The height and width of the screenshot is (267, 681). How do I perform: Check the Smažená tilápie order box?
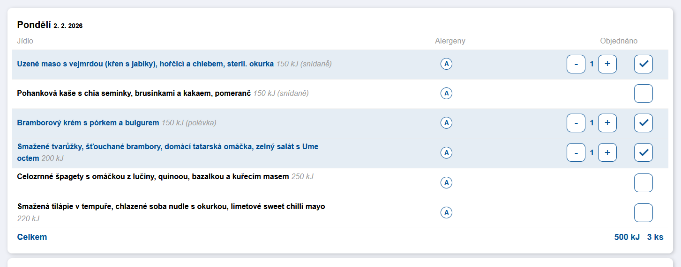[x=643, y=213]
